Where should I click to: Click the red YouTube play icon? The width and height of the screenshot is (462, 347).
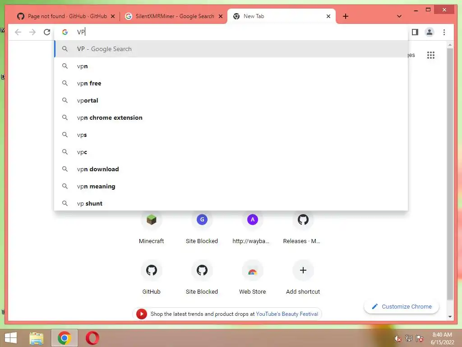[141, 314]
